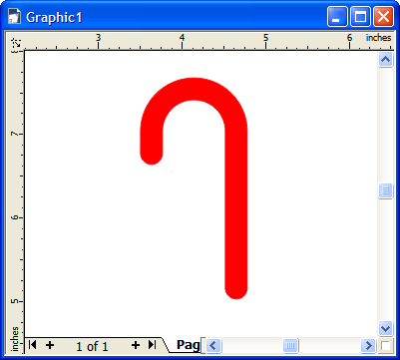Screen dimensions: 400x360
Task: Click the horizontal scrollbar right arrow
Action: tap(368, 346)
